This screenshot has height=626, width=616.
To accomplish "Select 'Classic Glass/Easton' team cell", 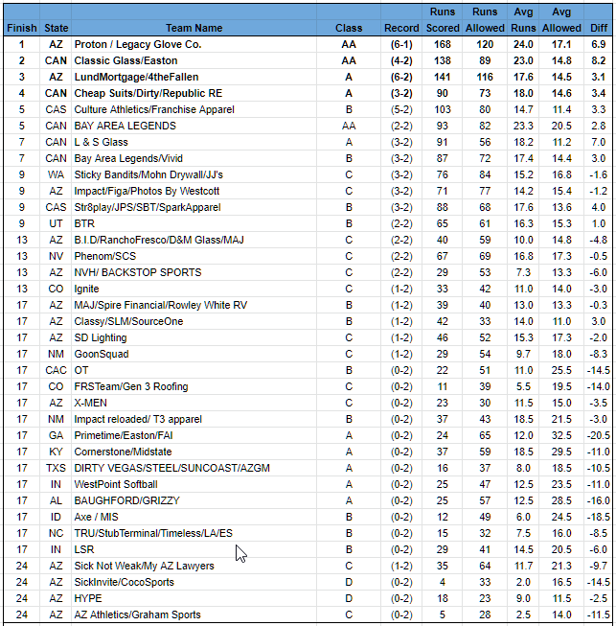I will click(x=194, y=60).
